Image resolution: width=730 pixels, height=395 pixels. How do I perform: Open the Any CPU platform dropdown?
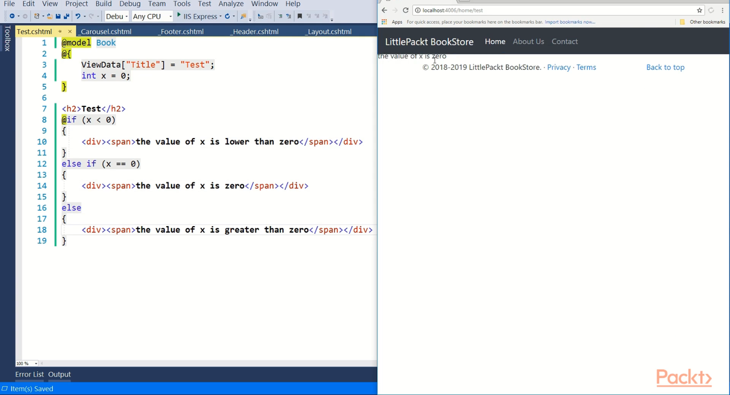[x=152, y=16]
